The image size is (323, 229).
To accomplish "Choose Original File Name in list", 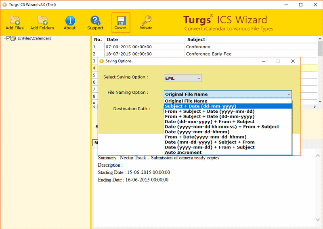I will pyautogui.click(x=228, y=101).
